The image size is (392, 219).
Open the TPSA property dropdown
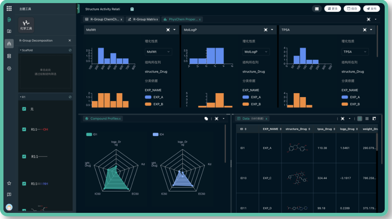(x=355, y=52)
